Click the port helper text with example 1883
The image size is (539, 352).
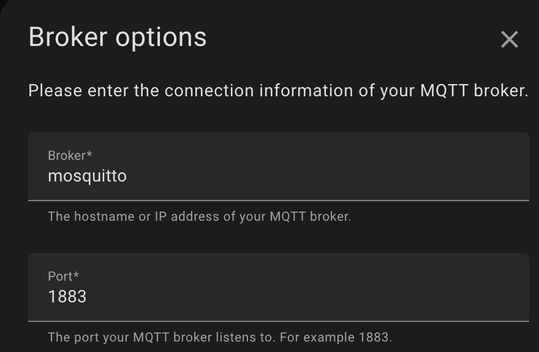[219, 337]
